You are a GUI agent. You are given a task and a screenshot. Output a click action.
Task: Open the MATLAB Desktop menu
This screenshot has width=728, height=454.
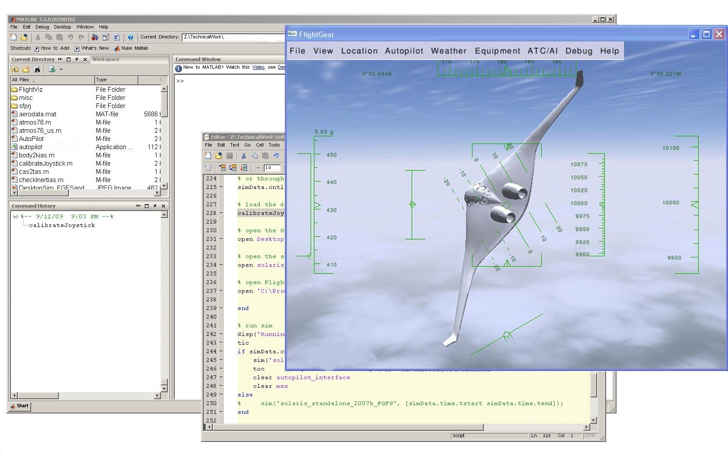click(63, 27)
